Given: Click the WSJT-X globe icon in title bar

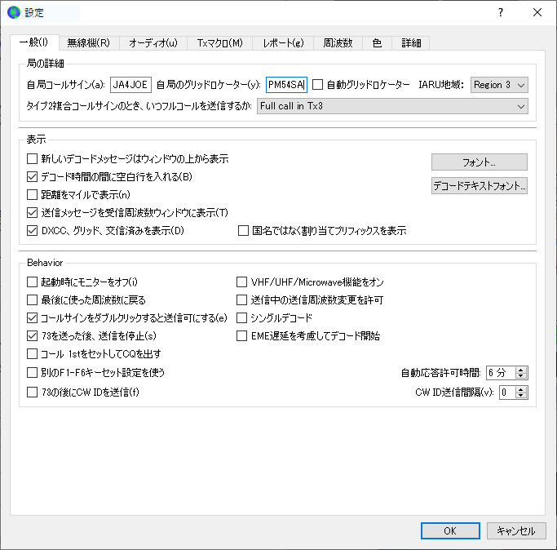Looking at the screenshot, I should point(14,12).
